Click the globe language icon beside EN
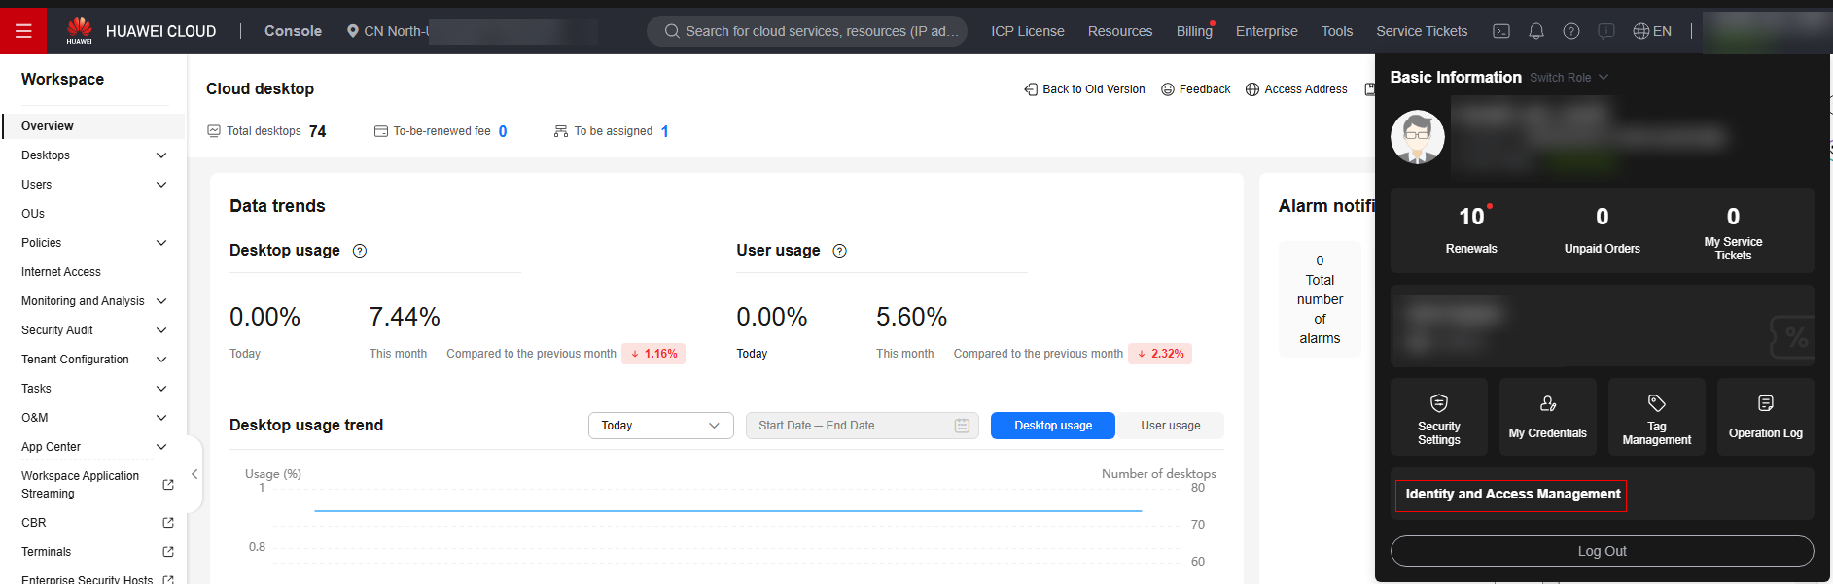1833x584 pixels. (x=1641, y=31)
